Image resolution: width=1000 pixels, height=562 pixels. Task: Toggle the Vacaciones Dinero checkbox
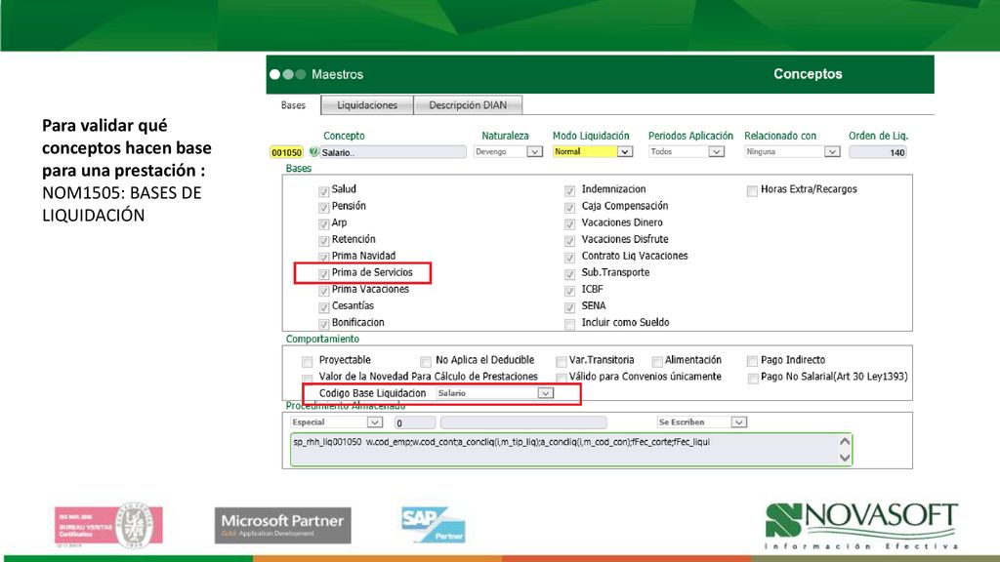[x=569, y=224]
